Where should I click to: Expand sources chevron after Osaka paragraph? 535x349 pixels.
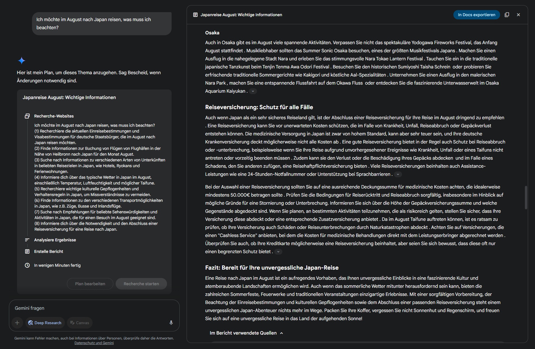[x=253, y=91]
